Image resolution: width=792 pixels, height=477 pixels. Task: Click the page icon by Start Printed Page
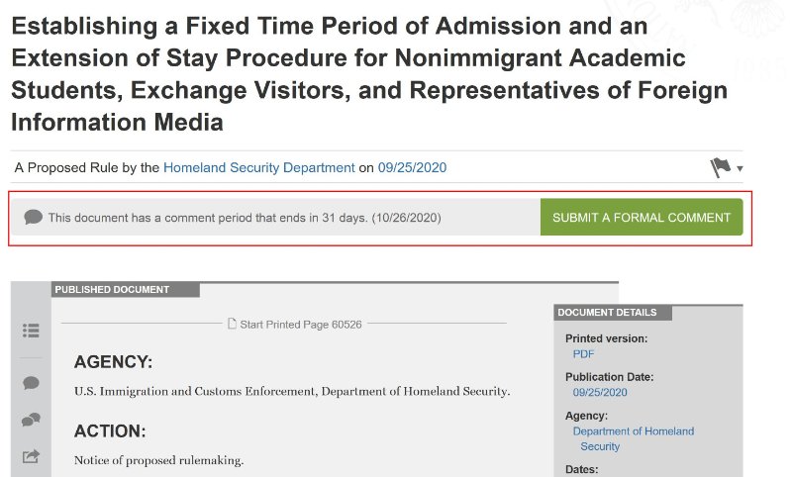click(232, 324)
